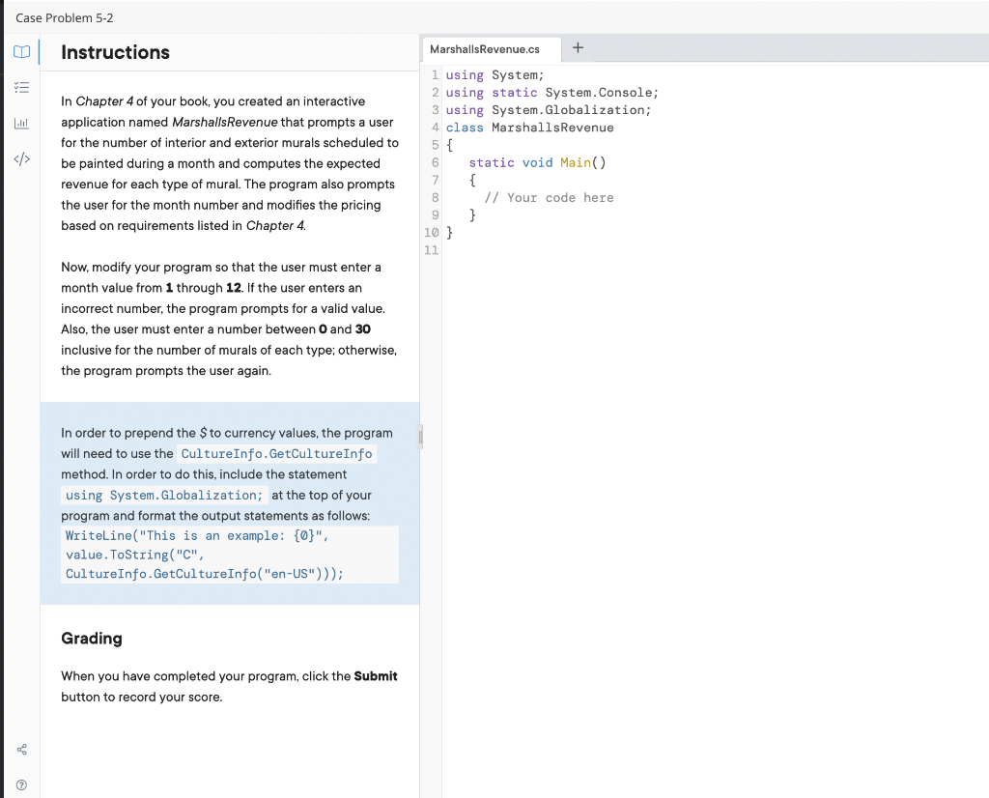Screen dimensions: 989x798
Task: Open the task checklist icon in sidebar
Action: click(x=21, y=88)
